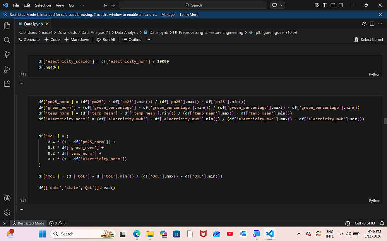
Task: Toggle the secondary side bar layout button
Action: coord(341,5)
